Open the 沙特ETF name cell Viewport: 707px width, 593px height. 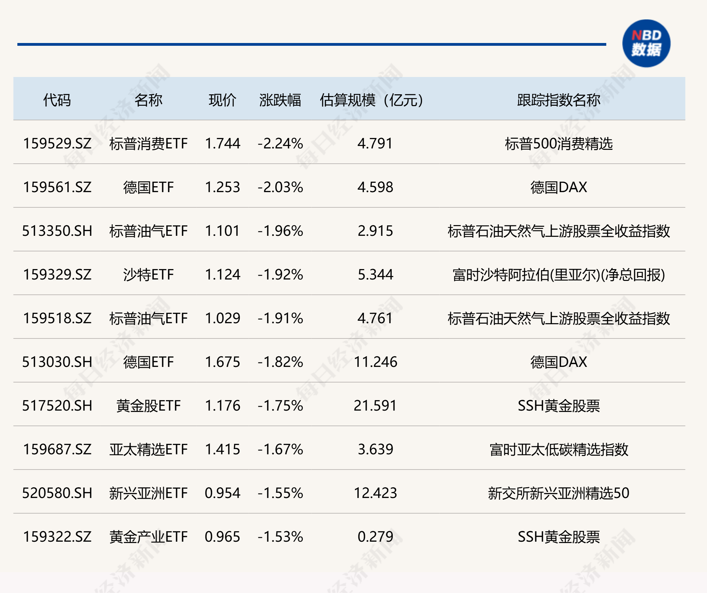tap(148, 275)
